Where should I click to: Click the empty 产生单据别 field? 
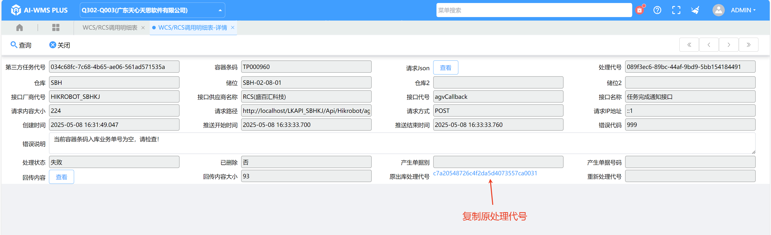pyautogui.click(x=498, y=162)
